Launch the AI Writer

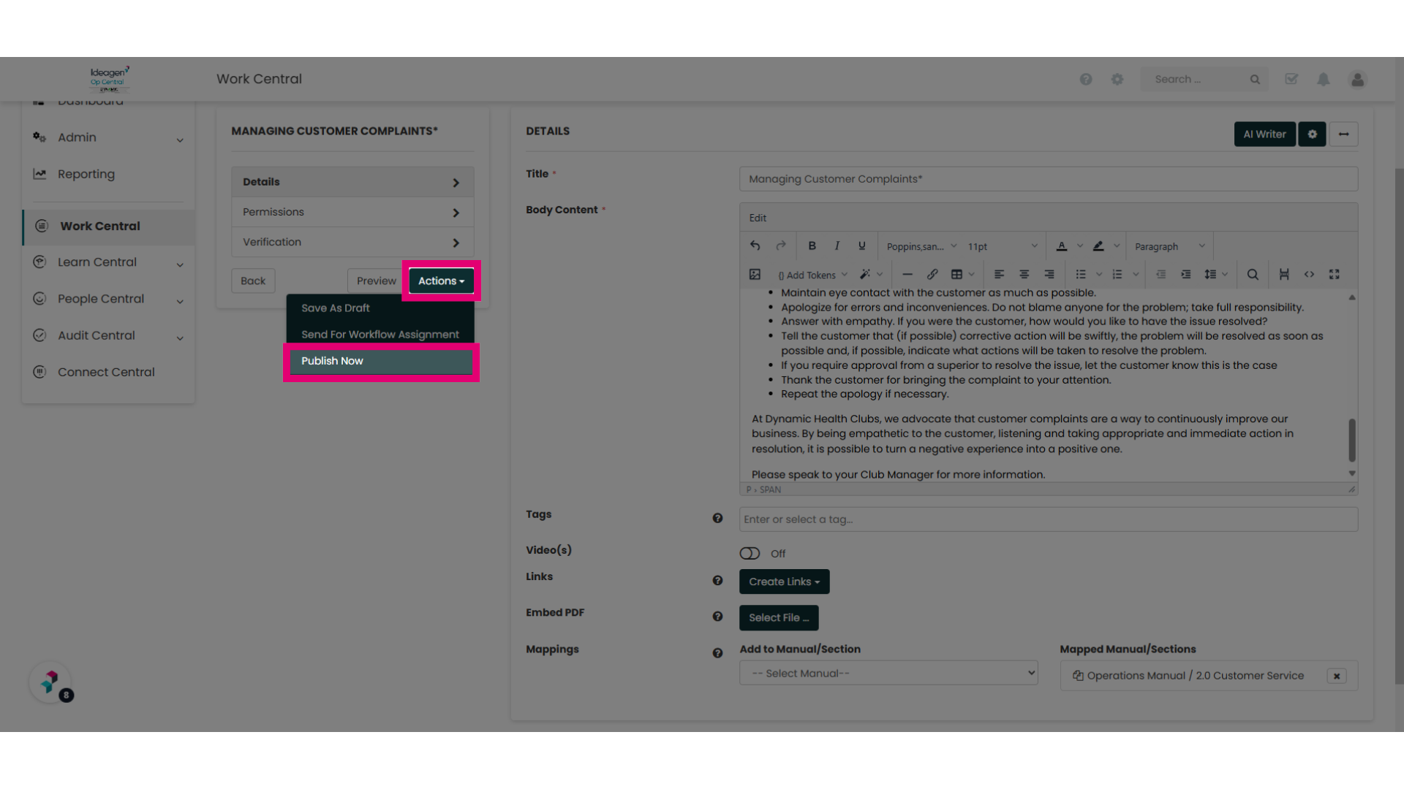click(1264, 134)
